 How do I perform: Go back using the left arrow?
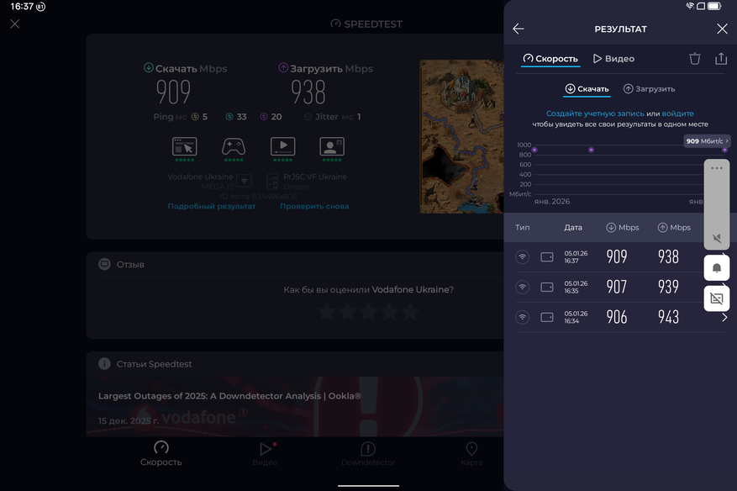(519, 29)
